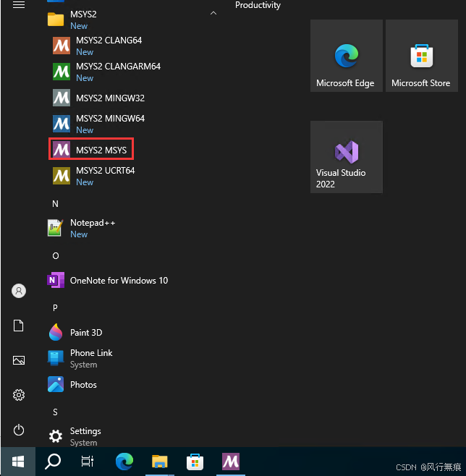This screenshot has width=466, height=476.
Task: Switch to MSYS2 window on taskbar
Action: click(231, 462)
